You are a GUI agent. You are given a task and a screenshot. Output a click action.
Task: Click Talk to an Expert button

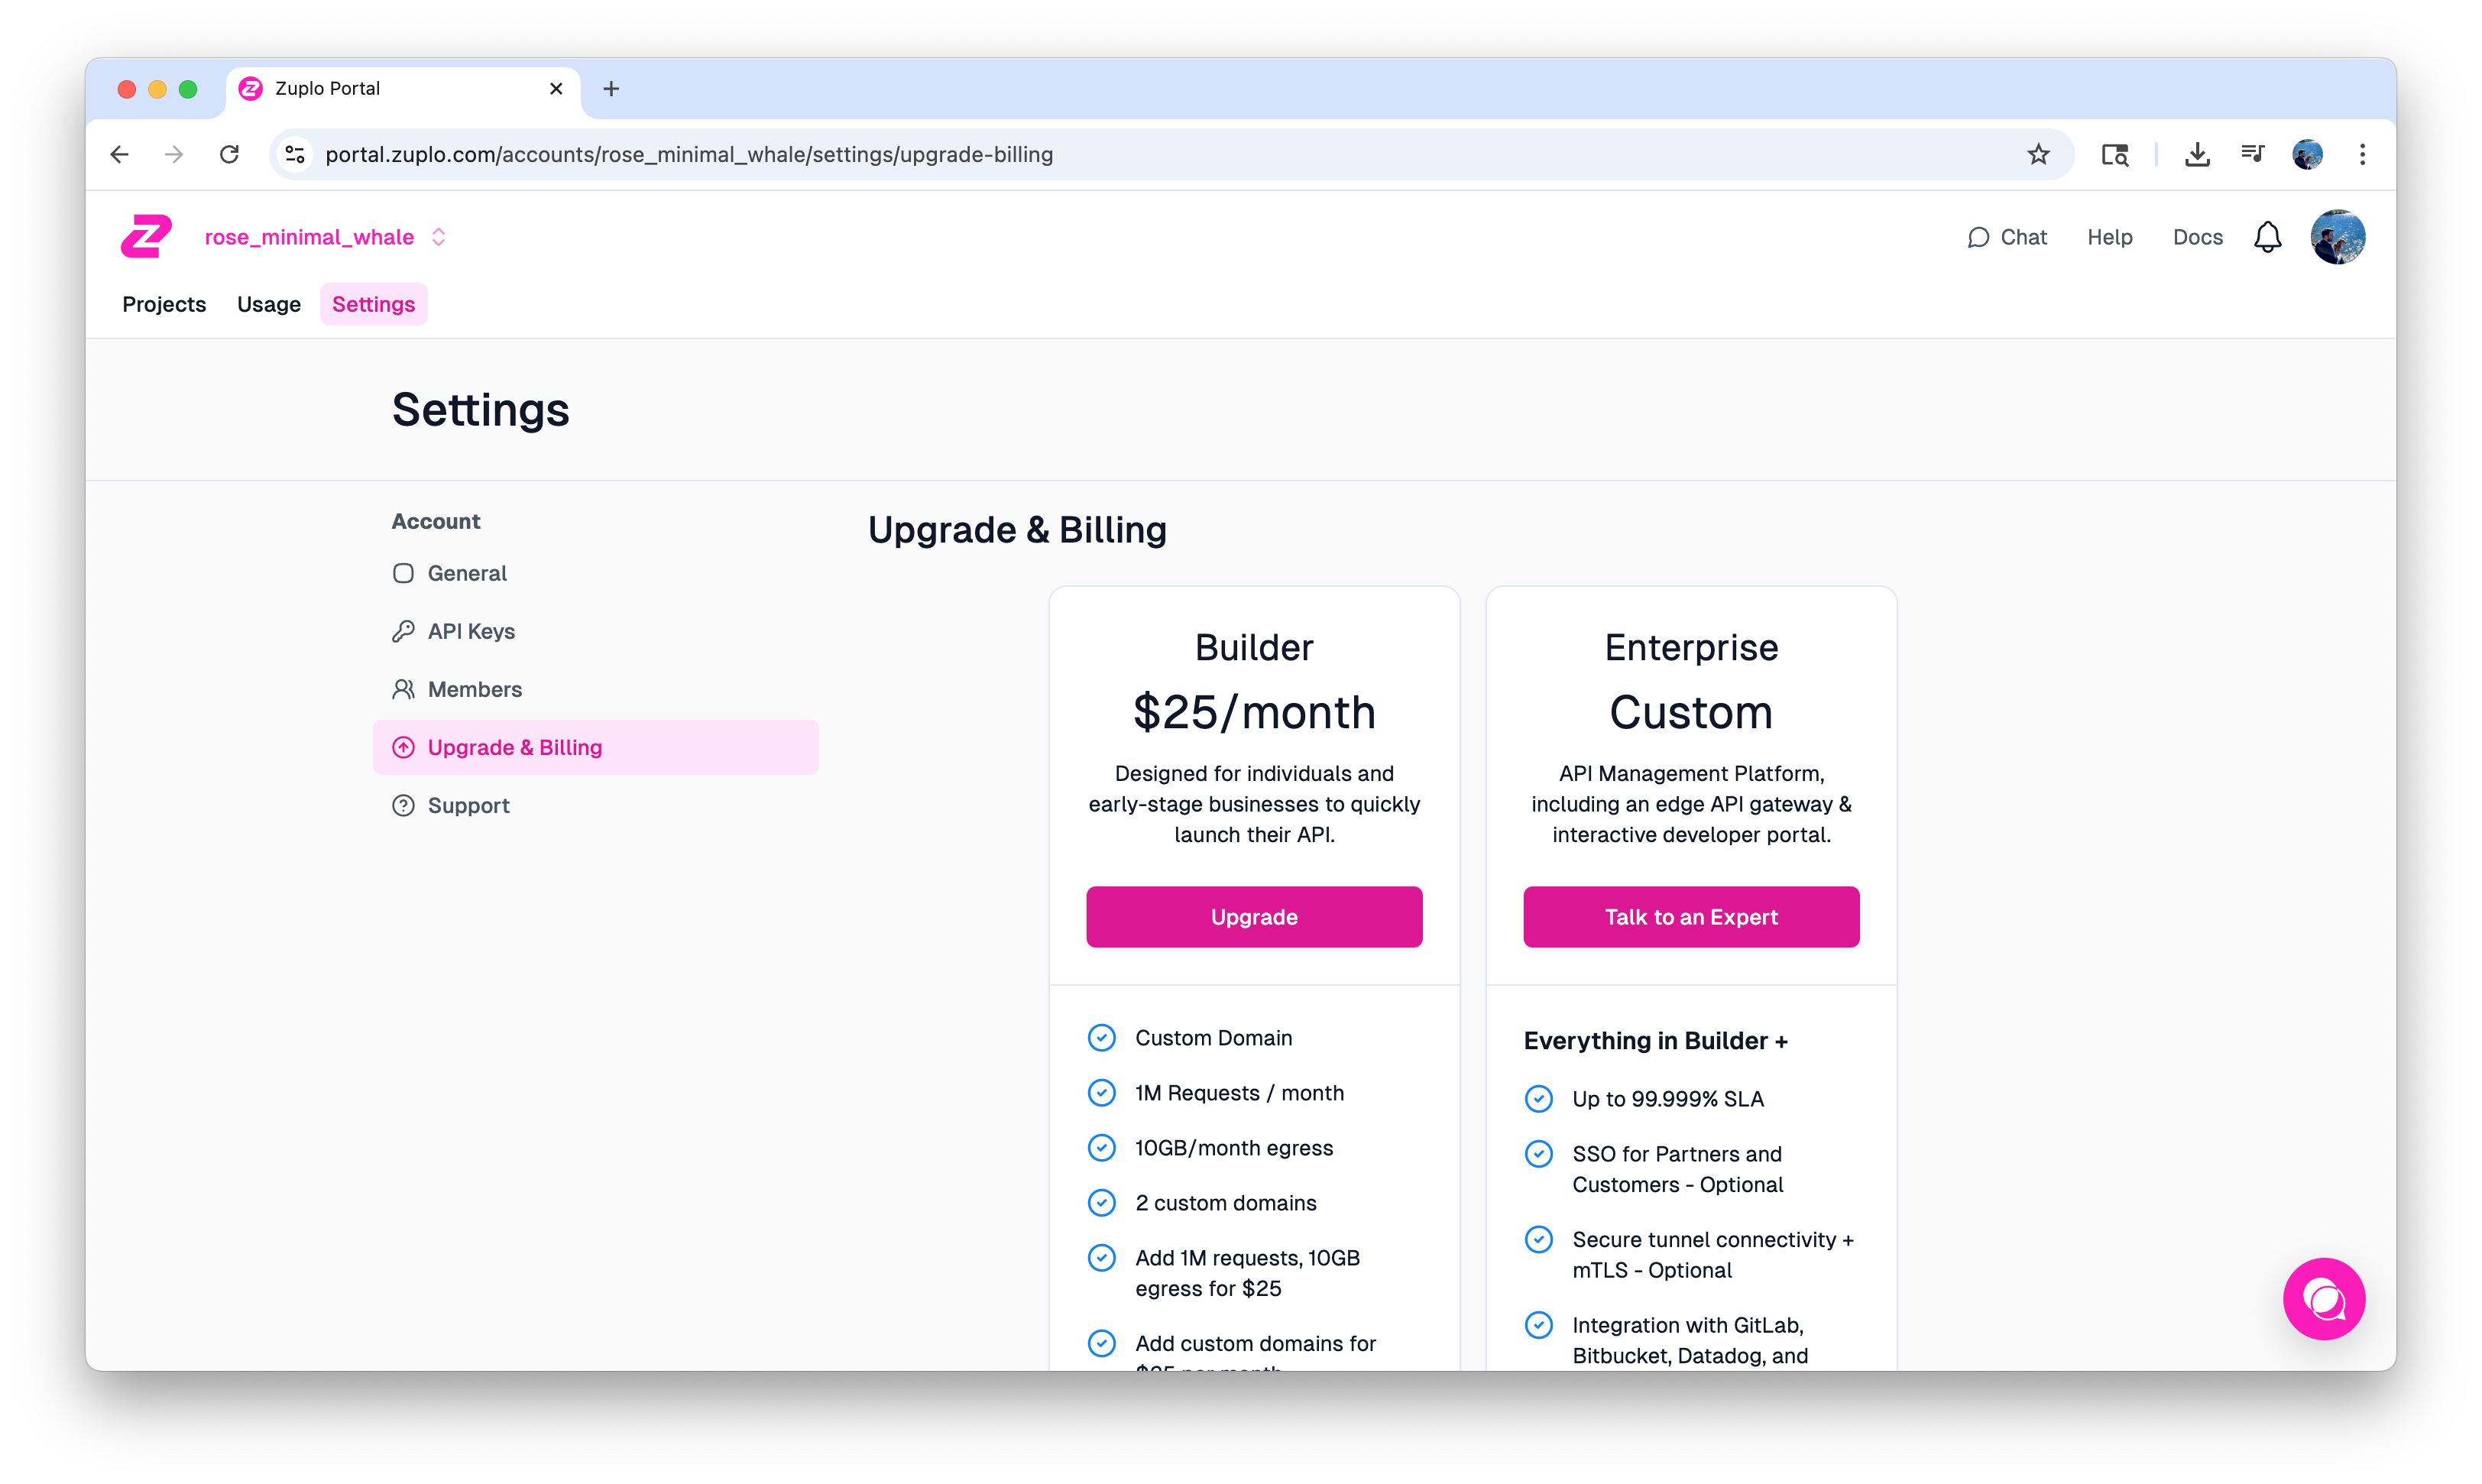1690,917
